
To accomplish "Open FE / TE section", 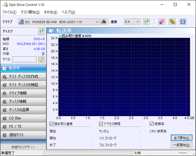I will (23, 127).
